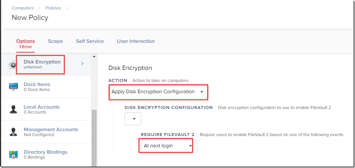
Task: Switch to the Scope tab
Action: (55, 41)
